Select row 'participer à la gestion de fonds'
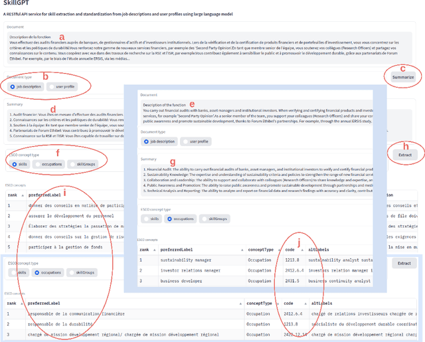The height and width of the screenshot is (342, 425). point(65,247)
